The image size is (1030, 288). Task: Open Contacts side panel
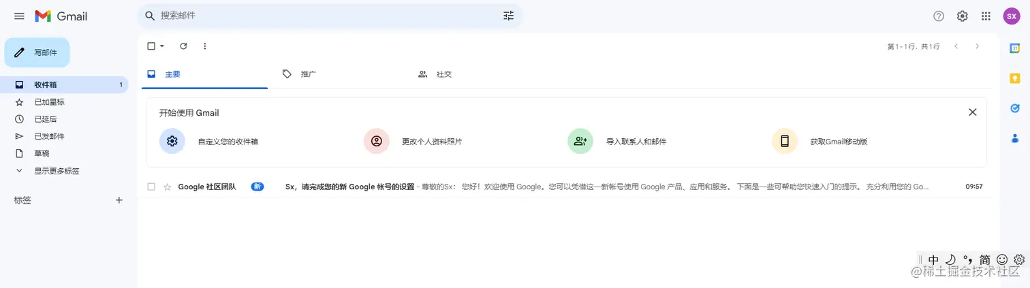click(1015, 138)
